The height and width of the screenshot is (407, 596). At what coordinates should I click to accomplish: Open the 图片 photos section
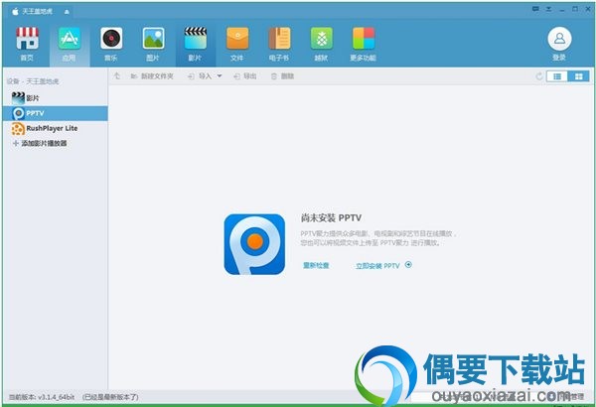click(x=153, y=44)
